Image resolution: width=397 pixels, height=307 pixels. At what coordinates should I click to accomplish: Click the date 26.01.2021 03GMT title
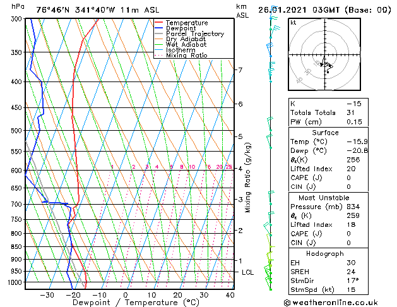pyautogui.click(x=300, y=10)
